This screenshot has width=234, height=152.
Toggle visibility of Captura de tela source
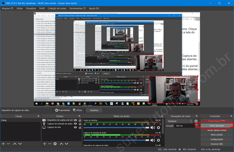75,127
